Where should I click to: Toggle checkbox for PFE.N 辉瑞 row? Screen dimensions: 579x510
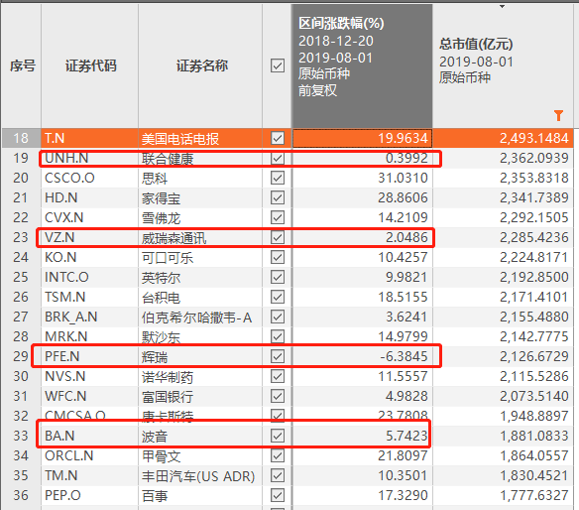click(278, 356)
